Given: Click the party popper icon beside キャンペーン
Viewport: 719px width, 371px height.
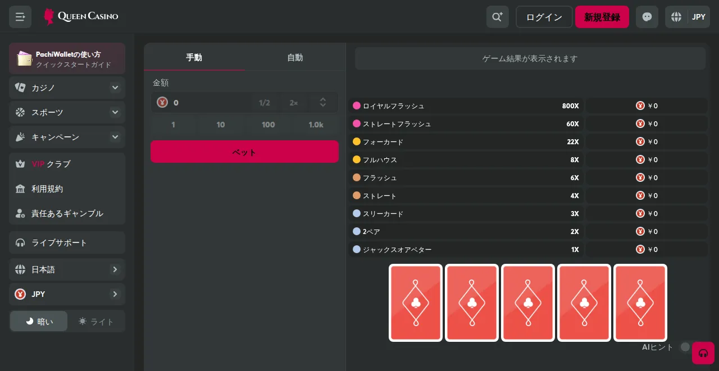Looking at the screenshot, I should coord(20,137).
